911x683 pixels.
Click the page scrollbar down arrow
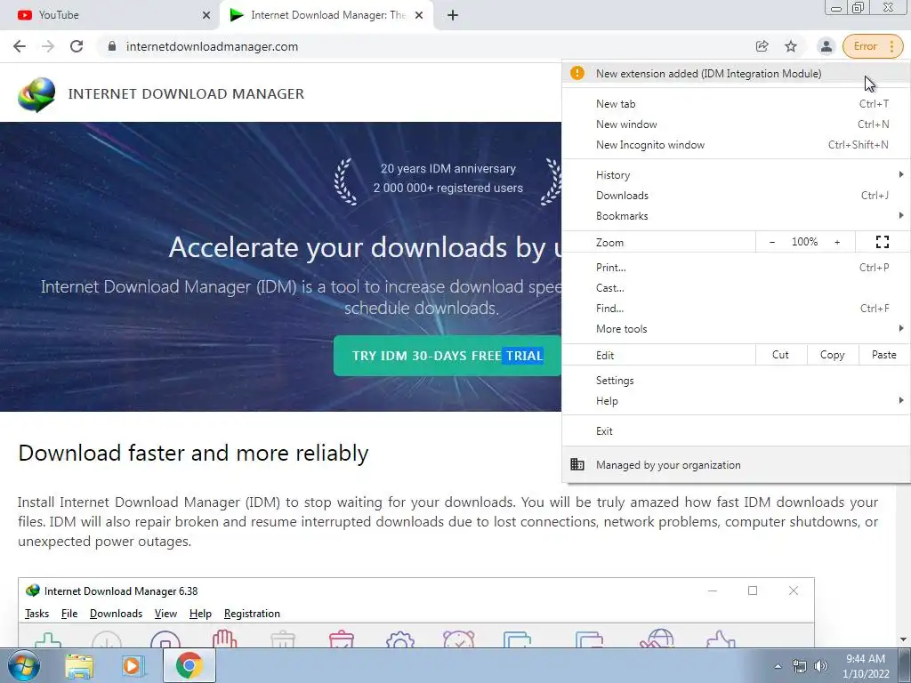pos(903,640)
